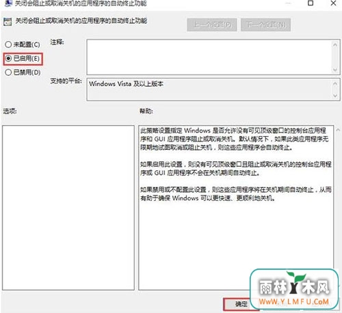The image size is (342, 313).
Task: Close the policy setting window
Action: pyautogui.click(x=333, y=3)
